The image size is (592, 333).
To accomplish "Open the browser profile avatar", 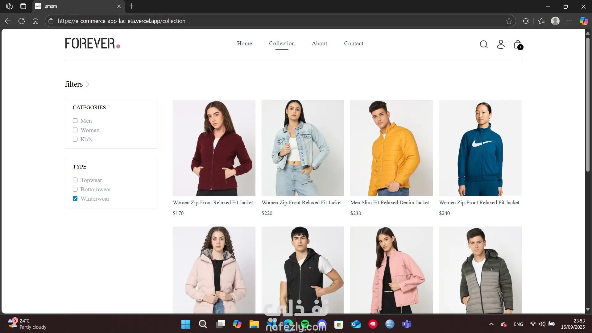I will 555,21.
